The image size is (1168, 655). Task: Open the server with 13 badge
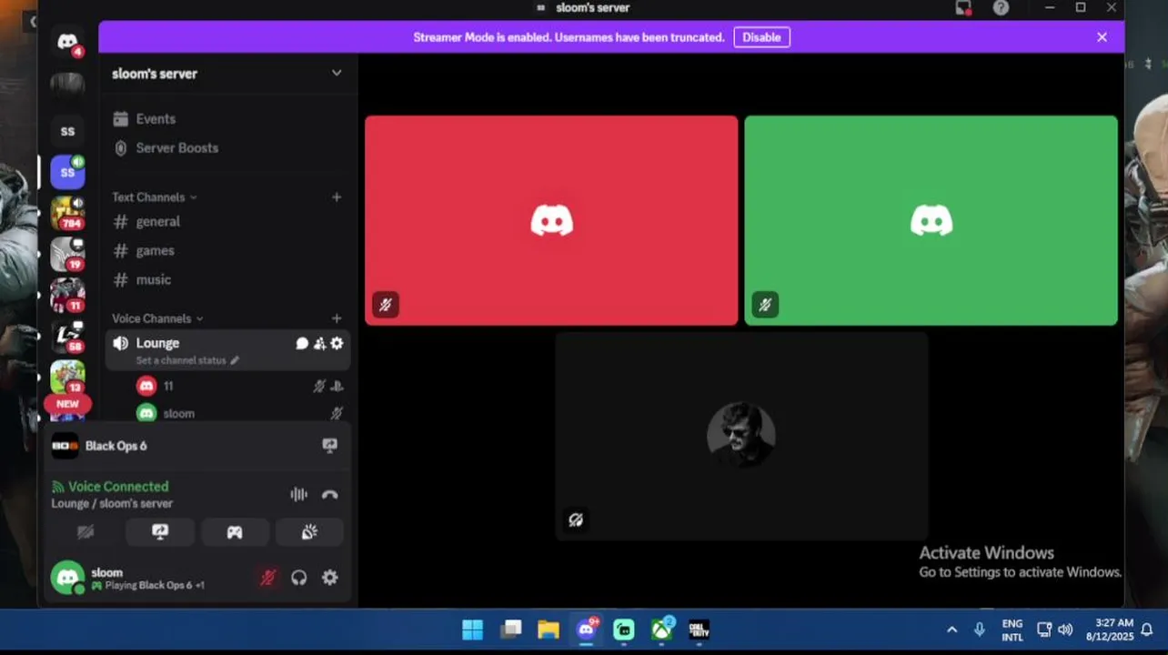68,377
